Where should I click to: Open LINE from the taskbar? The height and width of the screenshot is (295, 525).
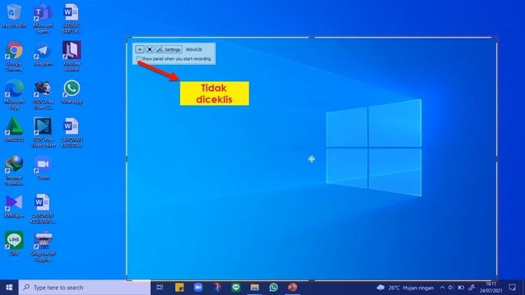pos(236,288)
